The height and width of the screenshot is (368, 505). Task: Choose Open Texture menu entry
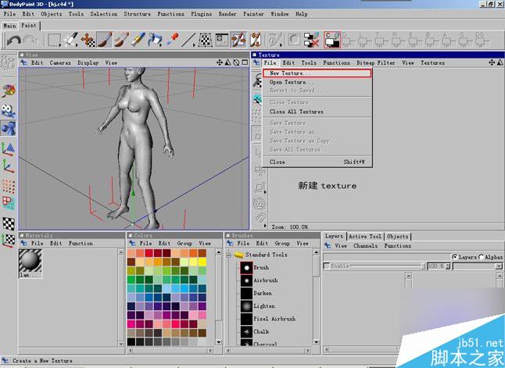317,82
